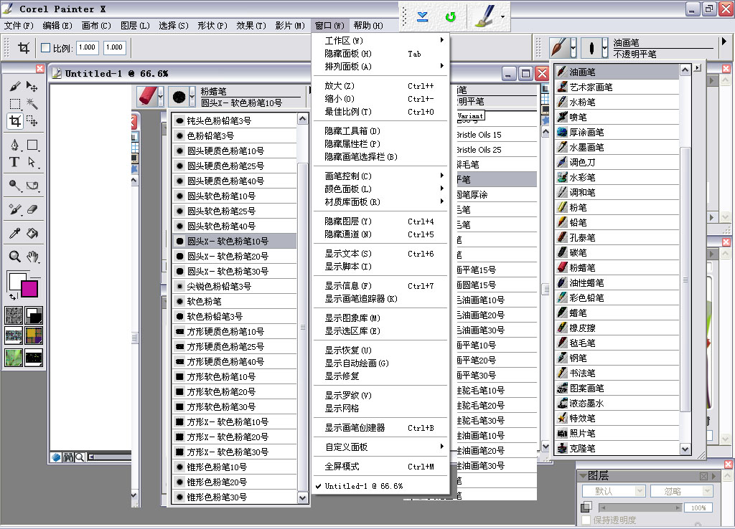Collapse the 图层 panel triangle
Viewport: 735px width, 529px height.
[x=583, y=476]
